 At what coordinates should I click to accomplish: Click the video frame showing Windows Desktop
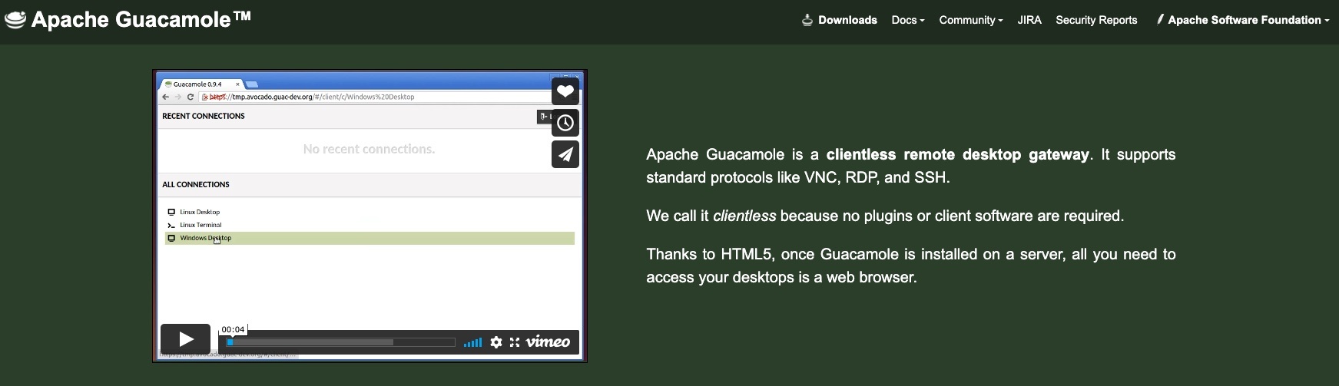pos(369,238)
